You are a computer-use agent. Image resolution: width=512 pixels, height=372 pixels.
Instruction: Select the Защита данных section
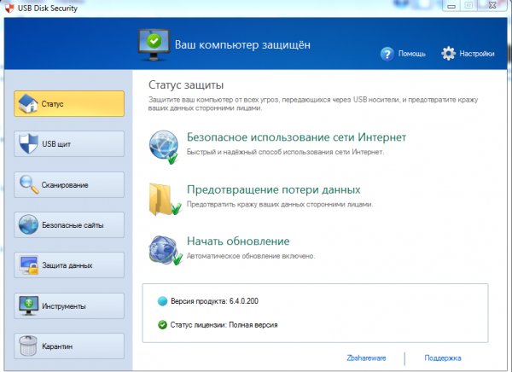(x=69, y=265)
